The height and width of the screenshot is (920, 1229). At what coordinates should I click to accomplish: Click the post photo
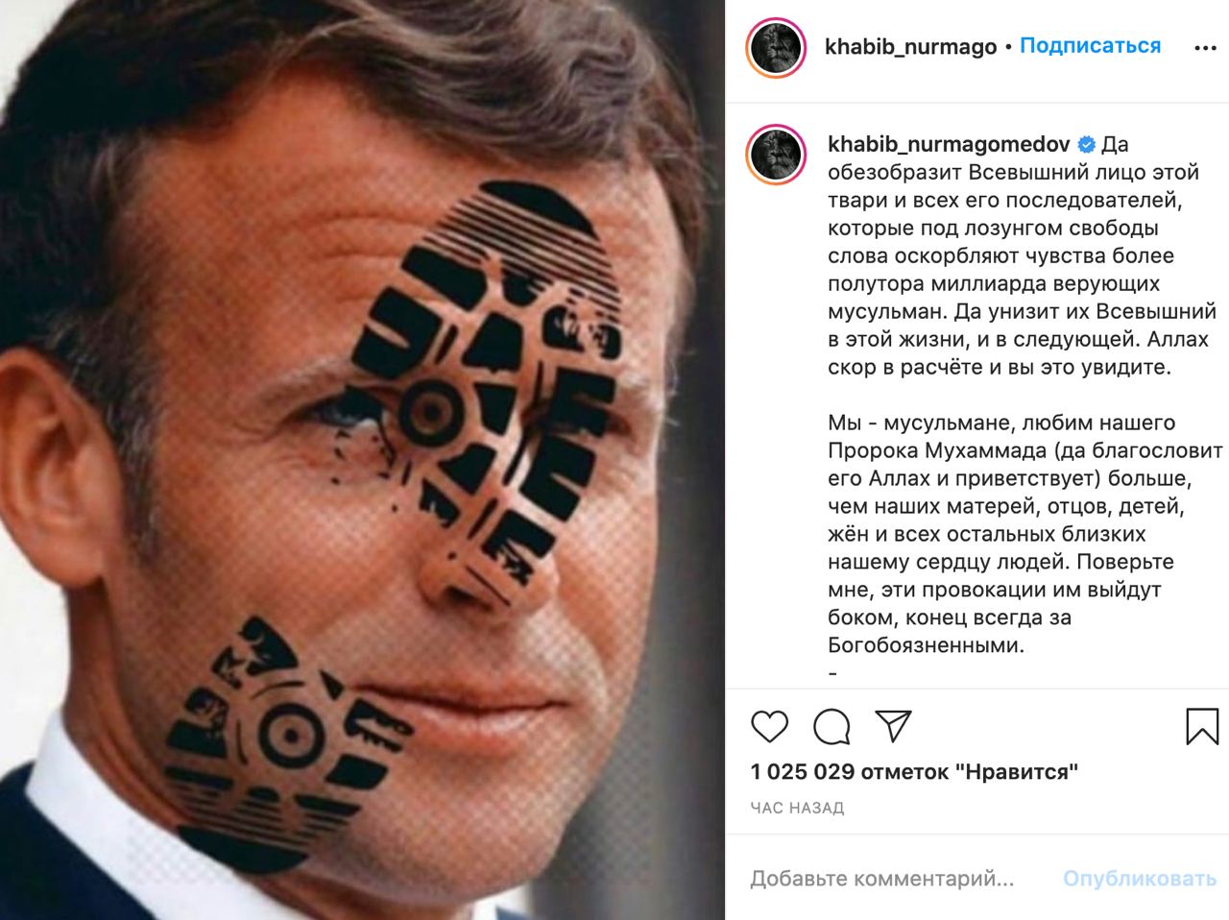[x=363, y=460]
